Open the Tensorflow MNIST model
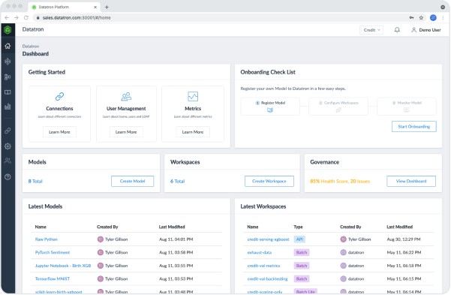Screen dimensions: 451x295 53,278
